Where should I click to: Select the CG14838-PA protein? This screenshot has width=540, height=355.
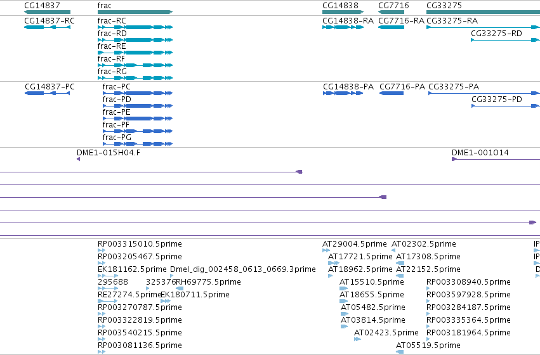[348, 87]
